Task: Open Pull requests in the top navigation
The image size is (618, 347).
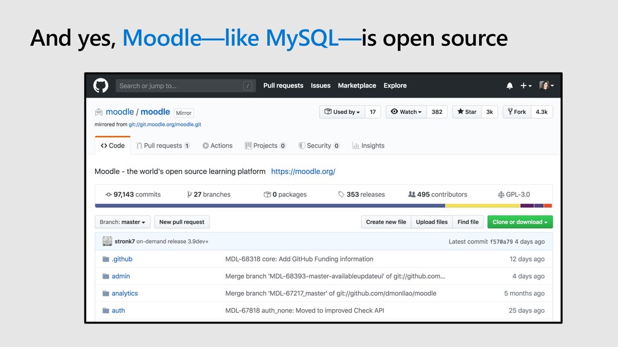Action: click(284, 86)
